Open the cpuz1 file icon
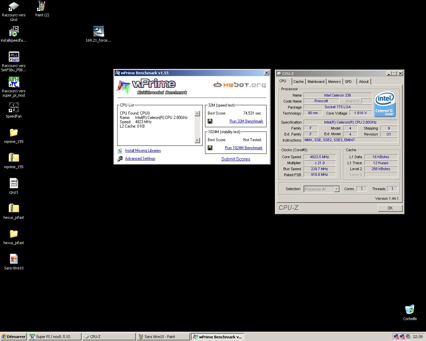Screen dimensions: 426x341 click(14, 183)
